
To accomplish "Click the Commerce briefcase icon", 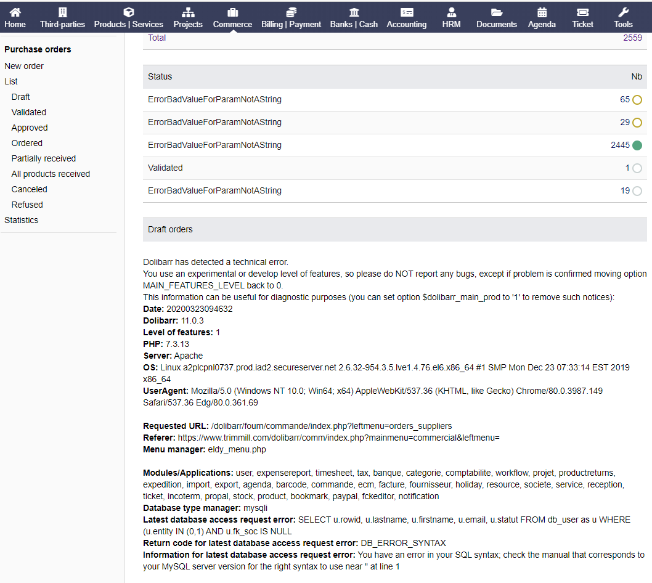I will pos(232,12).
